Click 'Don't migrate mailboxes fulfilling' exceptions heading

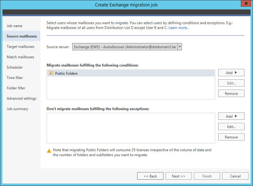[98, 109]
